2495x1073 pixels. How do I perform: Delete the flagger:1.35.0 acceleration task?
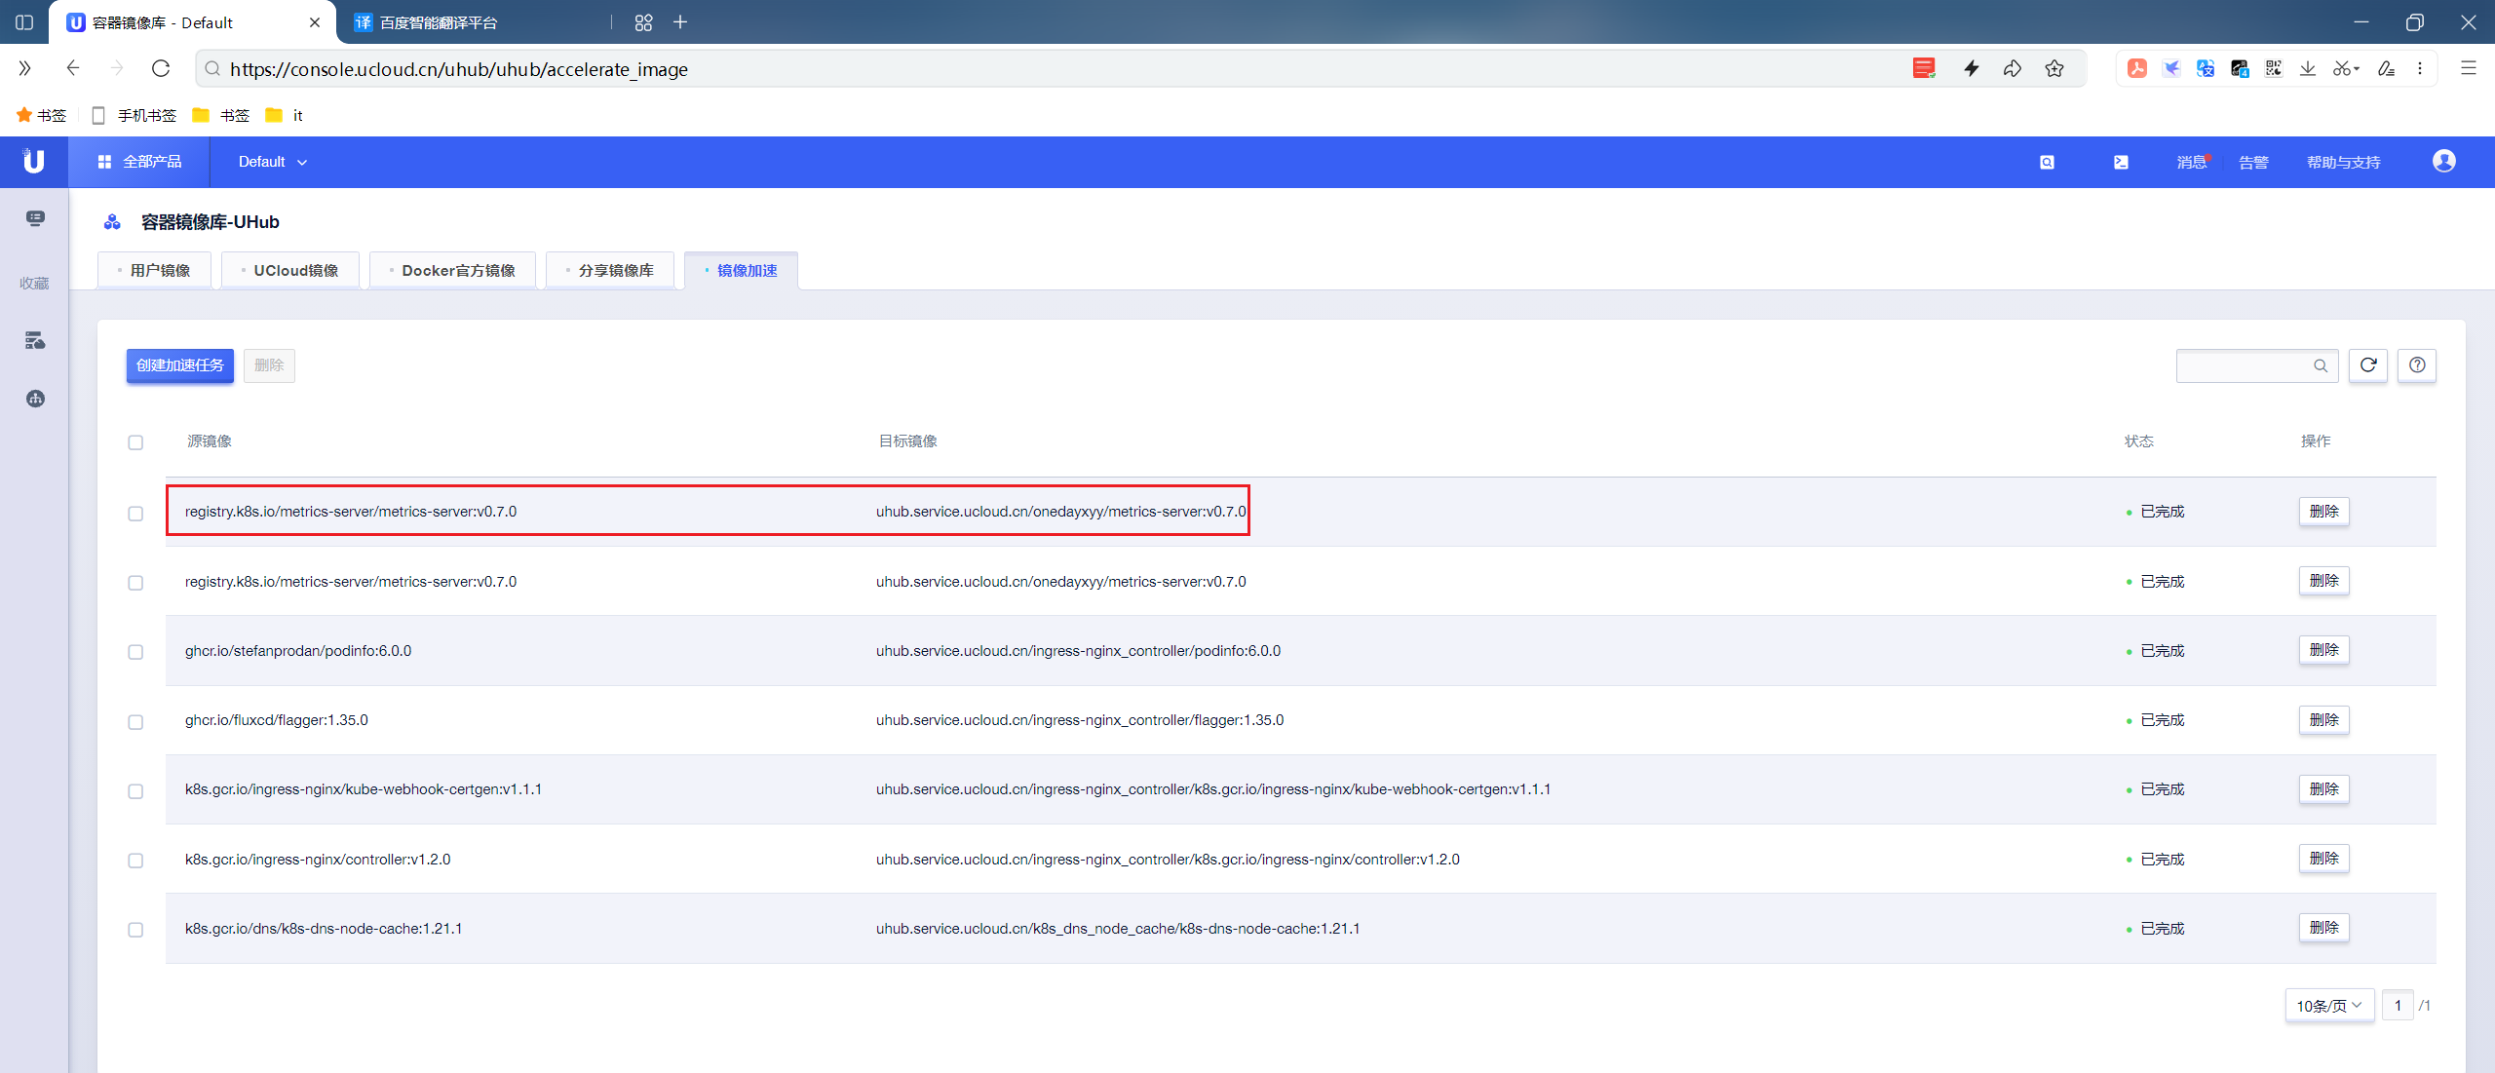[x=2324, y=720]
